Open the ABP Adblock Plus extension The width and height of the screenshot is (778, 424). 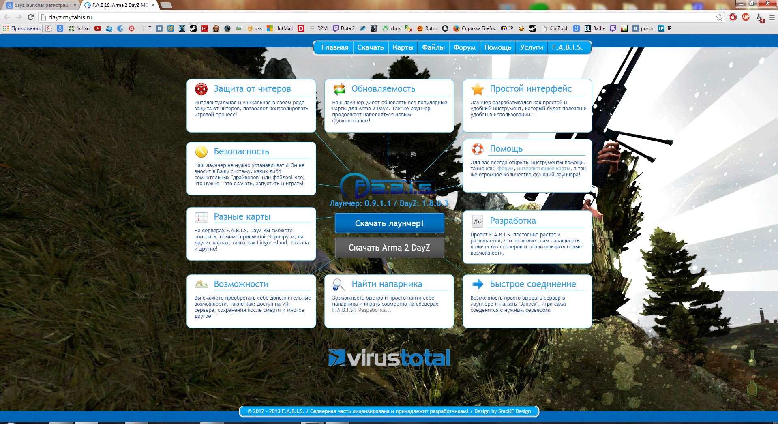coord(746,17)
